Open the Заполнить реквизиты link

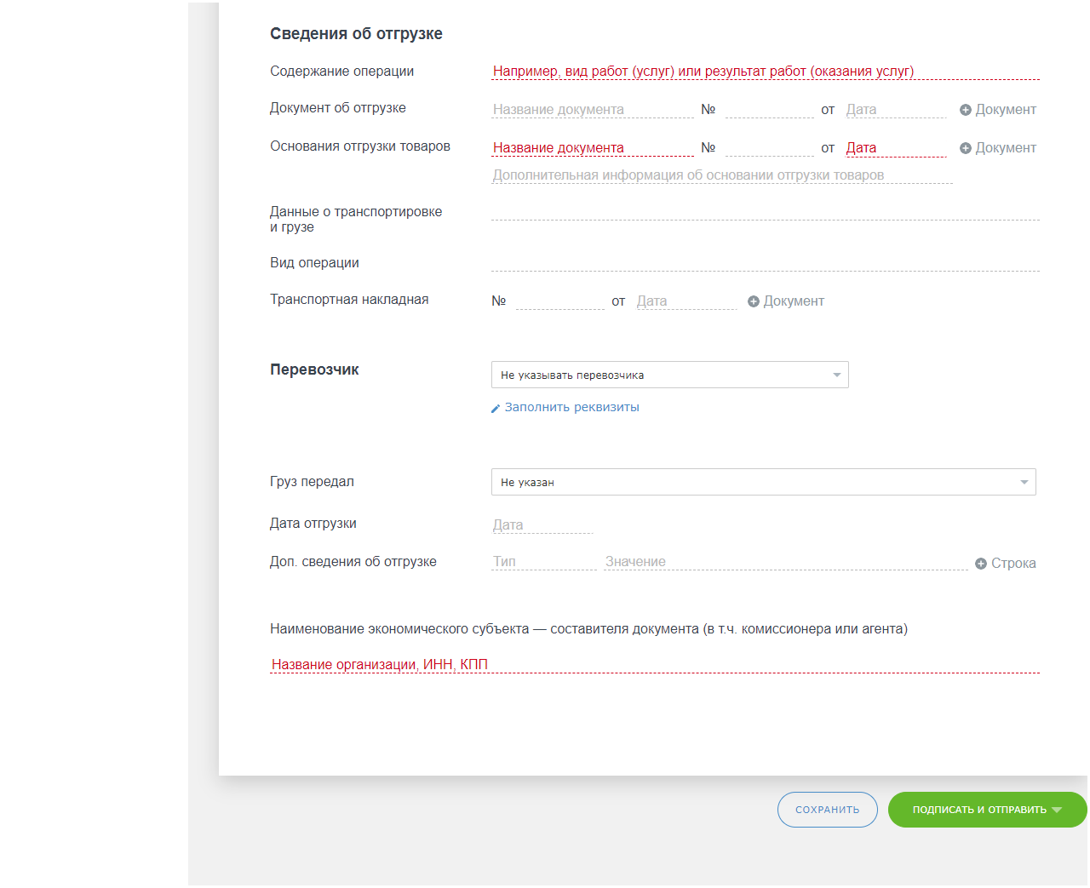pos(572,408)
